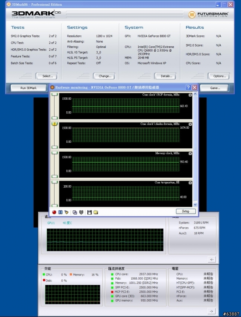Close the Core temperature graph
241x317 pixels.
190,183
